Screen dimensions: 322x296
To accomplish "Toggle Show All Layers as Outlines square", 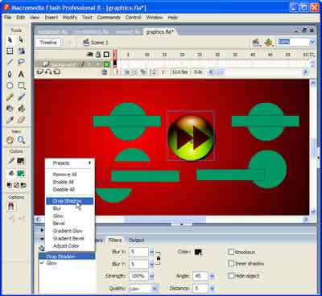I will [106, 55].
